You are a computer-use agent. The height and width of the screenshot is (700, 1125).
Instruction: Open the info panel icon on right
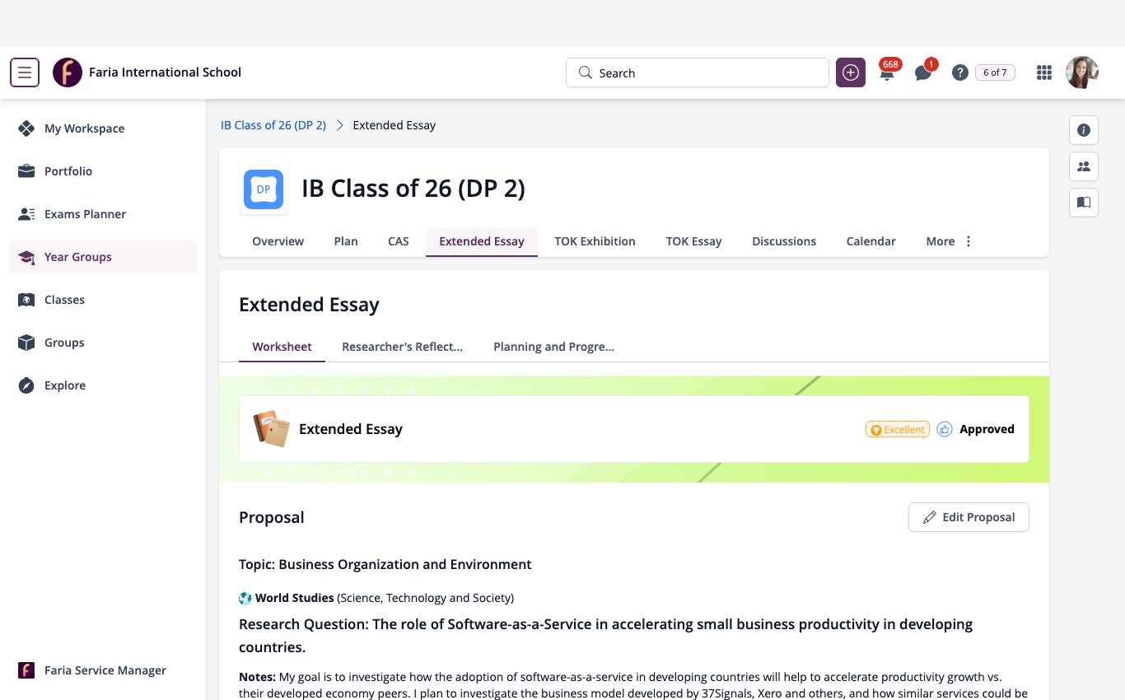pos(1084,130)
